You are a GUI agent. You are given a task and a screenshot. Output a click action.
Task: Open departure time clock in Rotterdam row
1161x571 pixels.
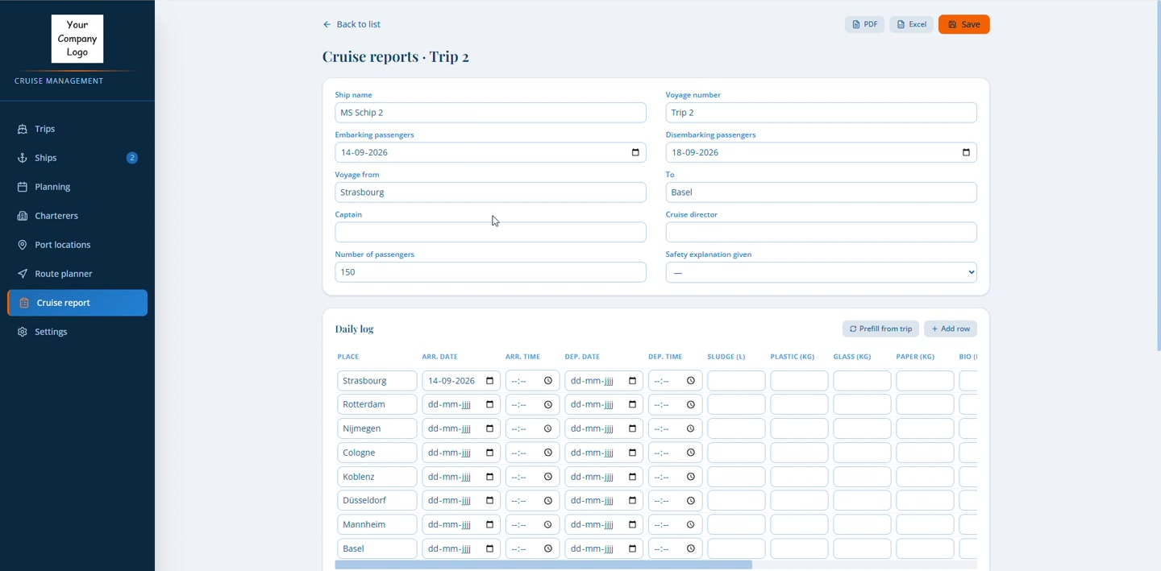(691, 404)
